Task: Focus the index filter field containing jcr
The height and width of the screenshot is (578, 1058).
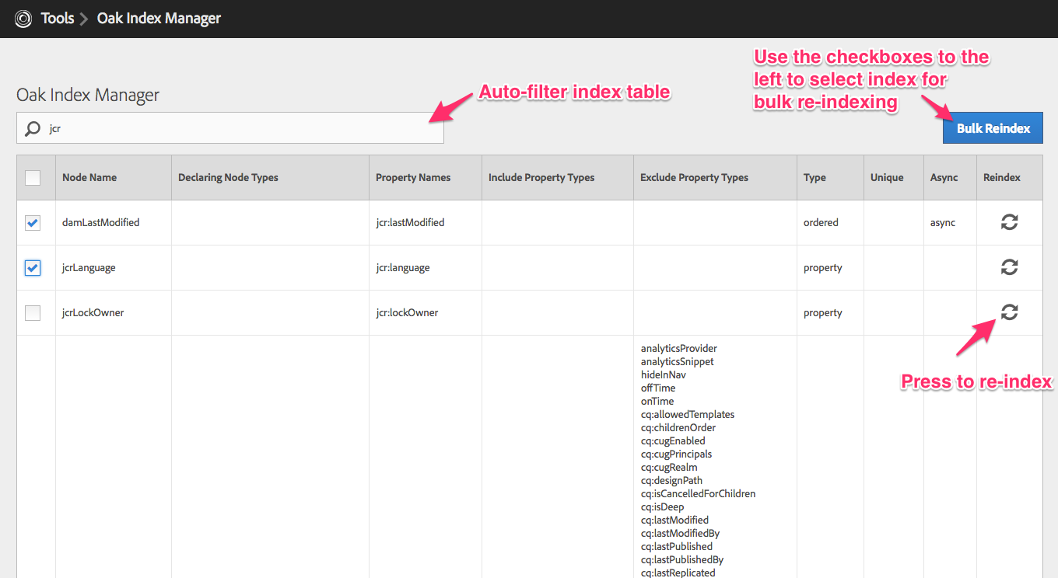Action: click(230, 128)
